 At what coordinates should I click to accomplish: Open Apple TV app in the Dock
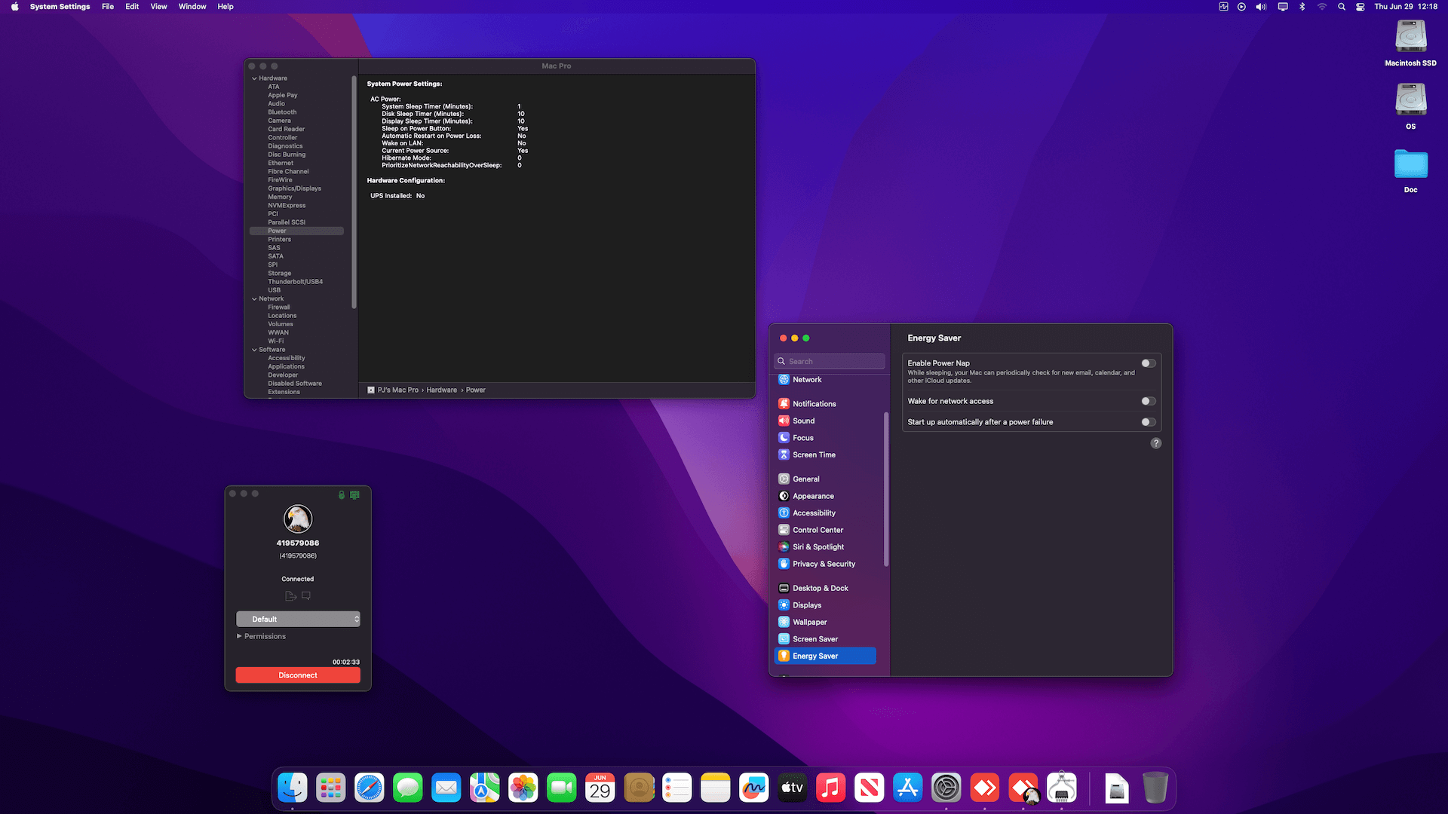click(x=793, y=788)
